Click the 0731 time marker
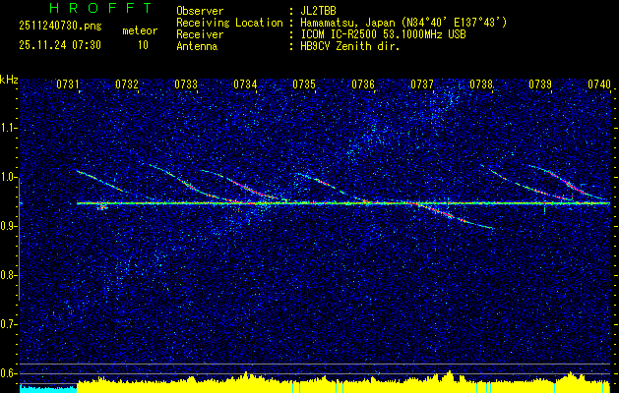619x393 pixels. click(68, 85)
